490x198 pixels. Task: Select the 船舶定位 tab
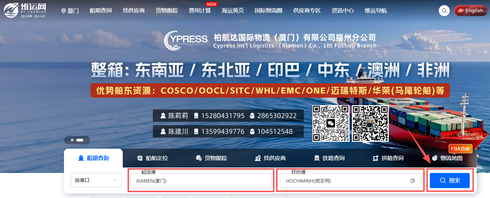tap(152, 158)
